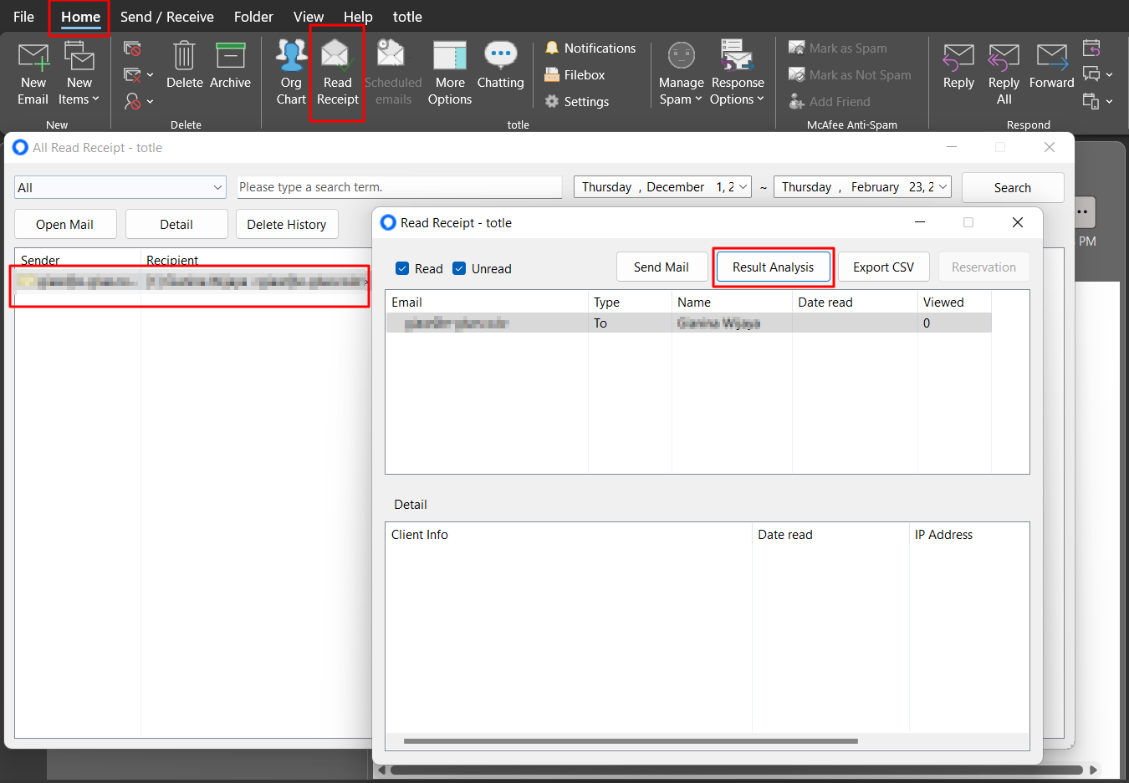
Task: Click the IP Address column header
Action: 968,535
